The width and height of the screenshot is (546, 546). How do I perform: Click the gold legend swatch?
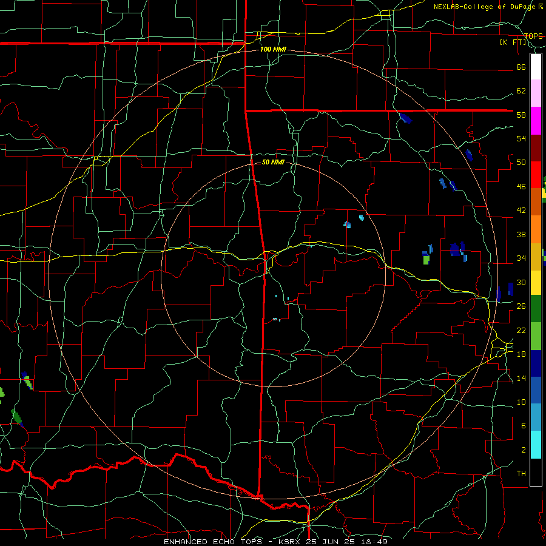[x=536, y=257]
